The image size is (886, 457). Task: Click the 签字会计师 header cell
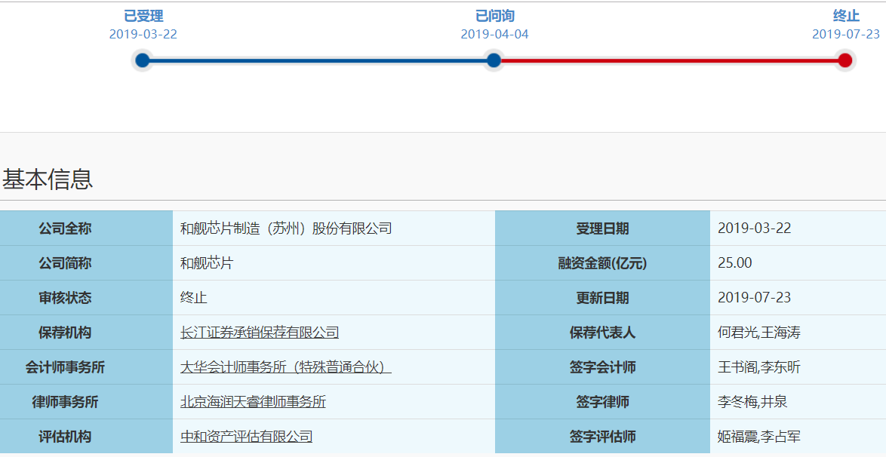click(602, 367)
